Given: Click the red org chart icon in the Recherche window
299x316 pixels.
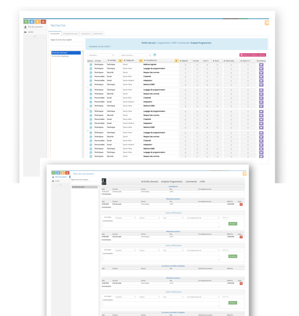Looking at the screenshot, I should [x=43, y=22].
